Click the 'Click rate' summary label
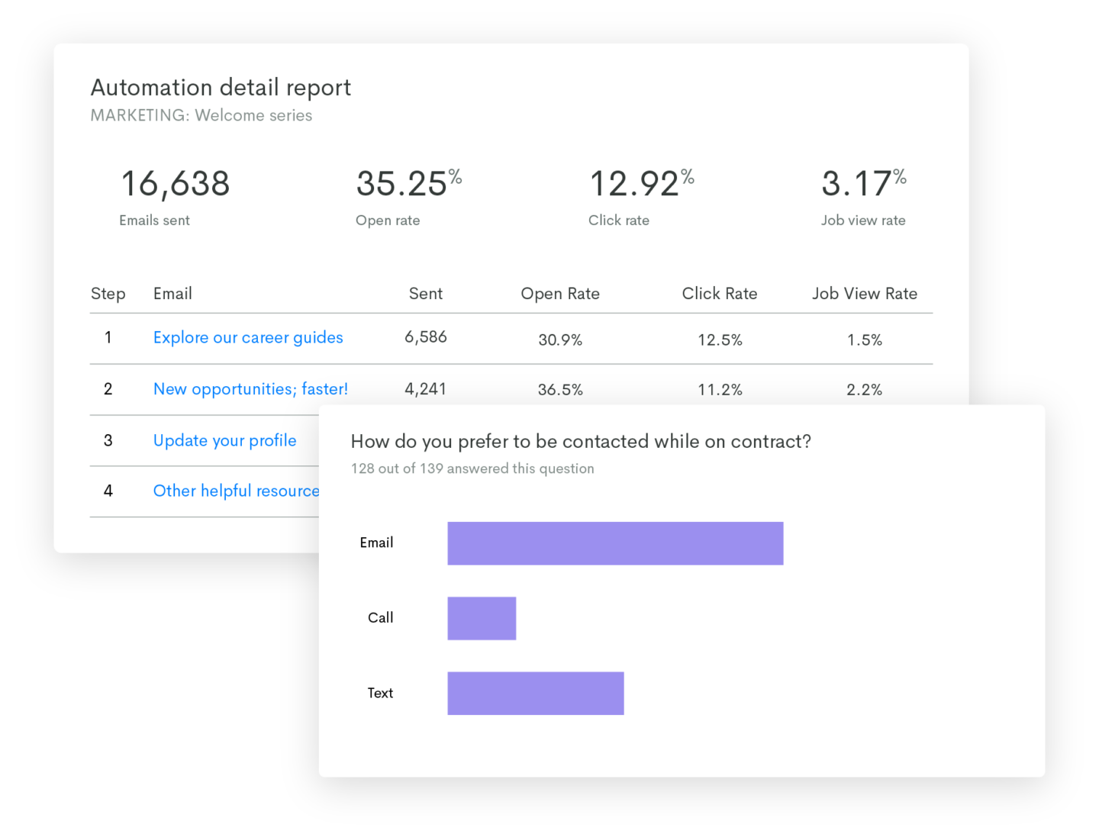 619,221
